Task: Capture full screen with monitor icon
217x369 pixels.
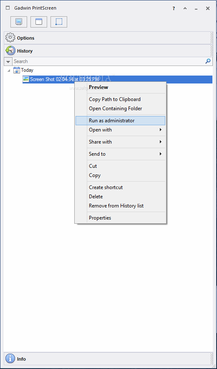Action: click(19, 22)
